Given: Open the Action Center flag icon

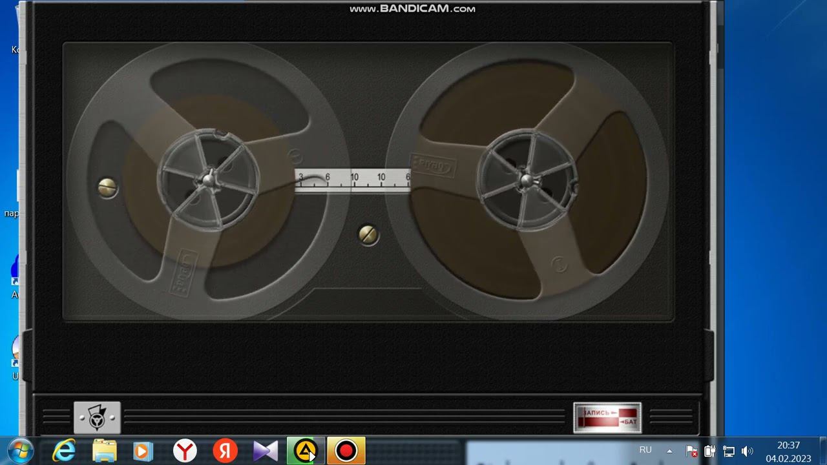Looking at the screenshot, I should pyautogui.click(x=691, y=451).
